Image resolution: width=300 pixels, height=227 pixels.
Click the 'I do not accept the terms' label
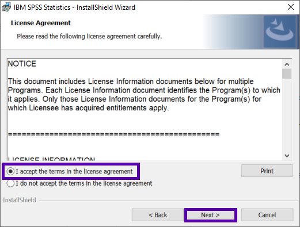(x=84, y=183)
